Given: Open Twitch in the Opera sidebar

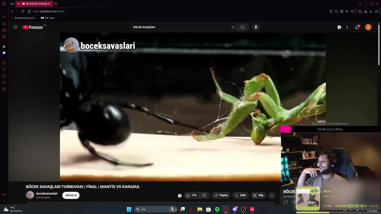Looking at the screenshot, I should coord(4,53).
